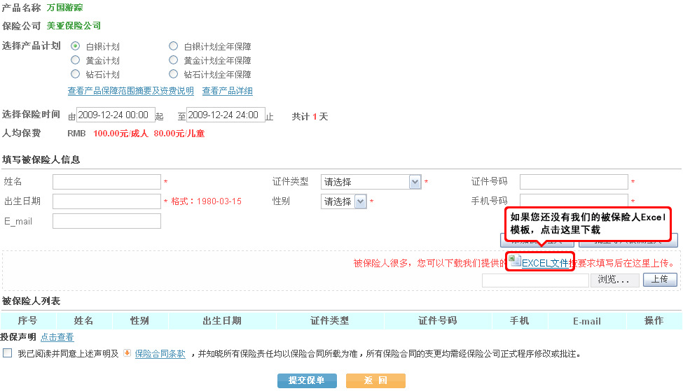Viewport: 683px width, 391px height.
Task: Click the Excel file icon
Action: 515,261
